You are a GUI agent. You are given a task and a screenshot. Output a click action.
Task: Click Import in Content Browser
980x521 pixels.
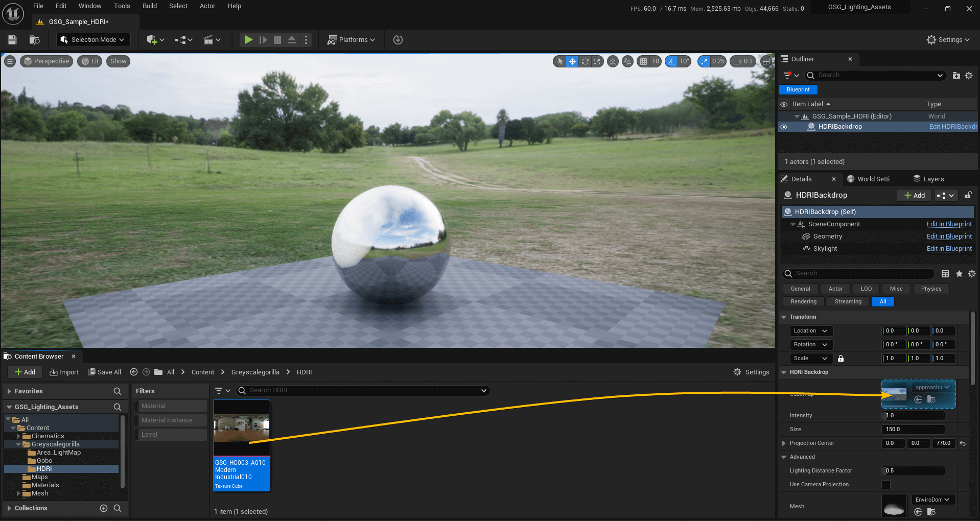point(64,372)
